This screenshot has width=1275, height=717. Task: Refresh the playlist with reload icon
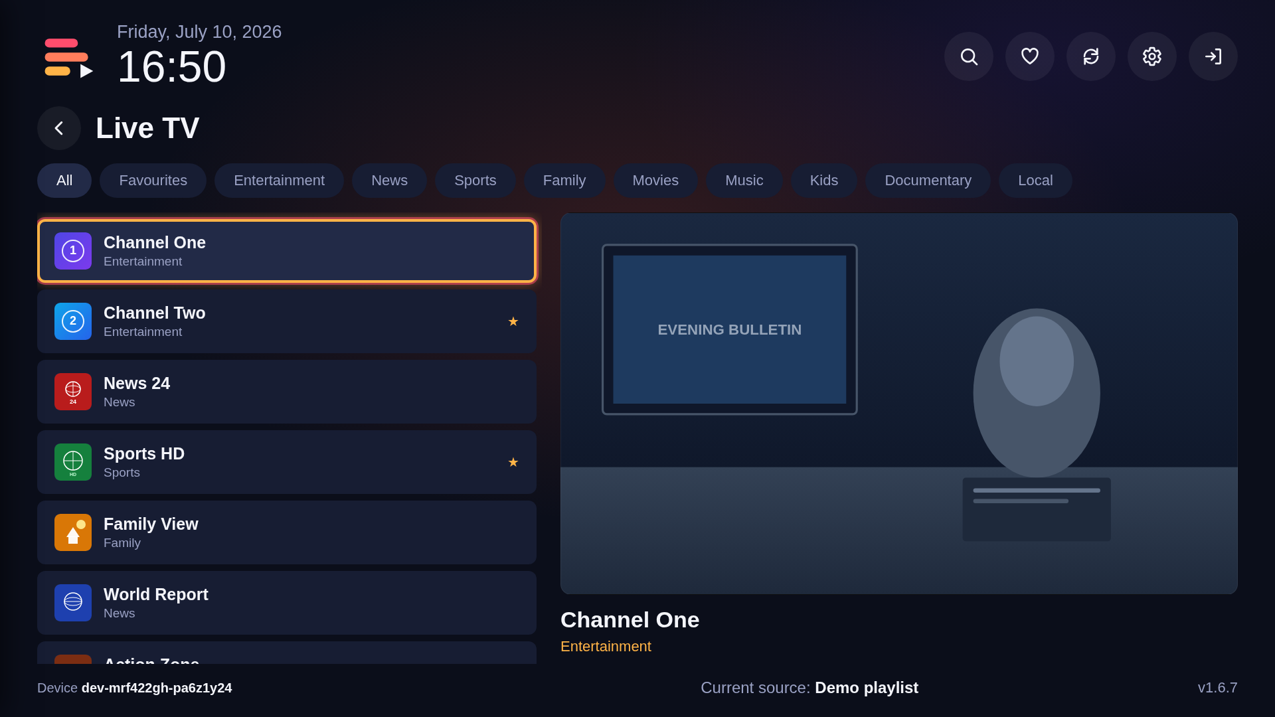(1091, 56)
